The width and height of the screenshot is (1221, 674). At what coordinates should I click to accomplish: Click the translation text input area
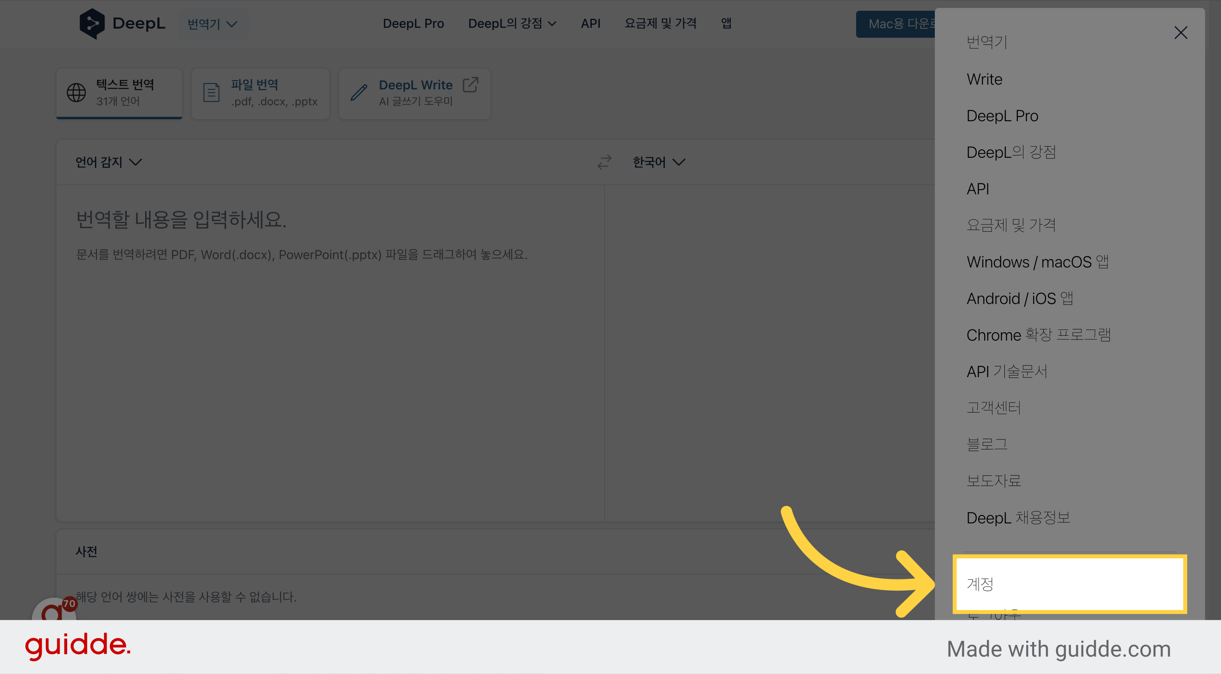click(x=330, y=353)
